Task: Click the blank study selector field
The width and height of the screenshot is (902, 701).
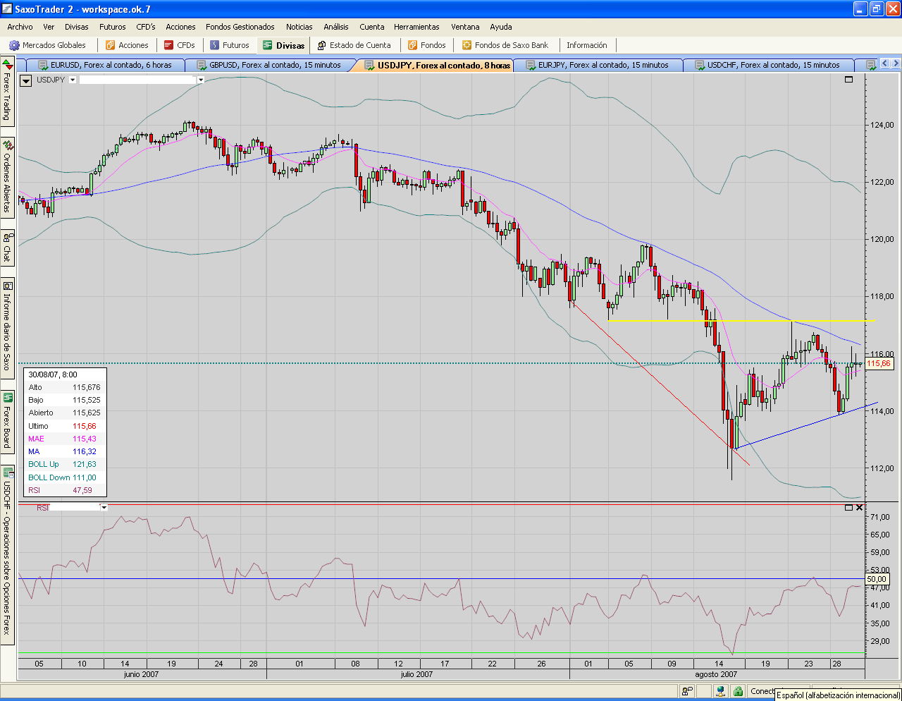Action: pos(138,80)
